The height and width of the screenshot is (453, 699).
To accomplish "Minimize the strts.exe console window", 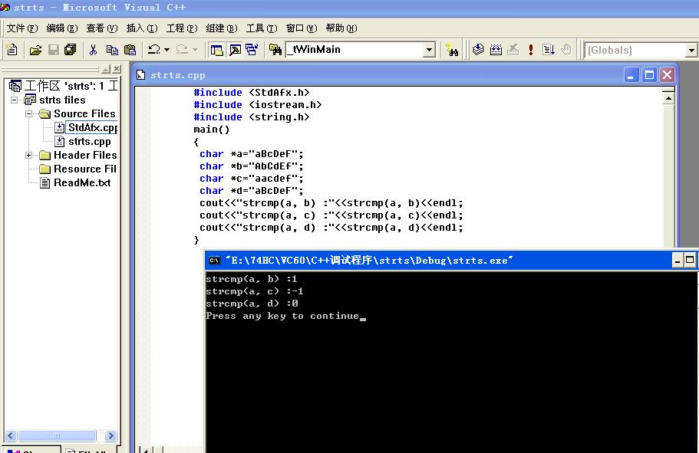I will 678,260.
